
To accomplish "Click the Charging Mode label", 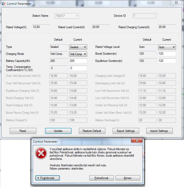I will pyautogui.click(x=15, y=54).
